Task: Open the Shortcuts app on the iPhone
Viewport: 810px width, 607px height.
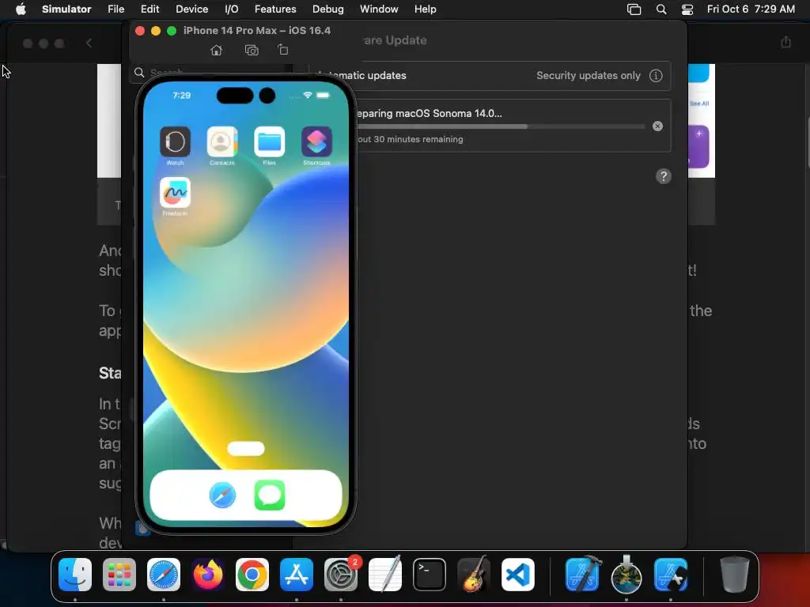Action: (316, 141)
